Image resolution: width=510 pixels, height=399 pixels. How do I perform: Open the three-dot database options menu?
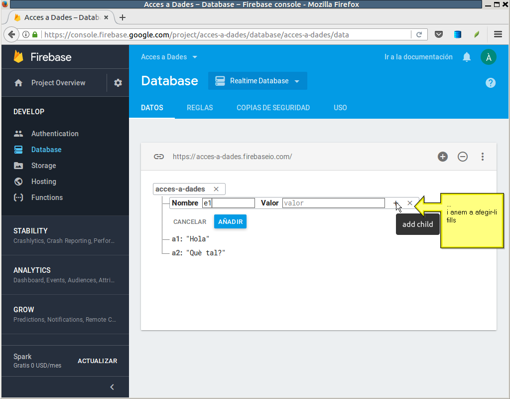[x=483, y=157]
